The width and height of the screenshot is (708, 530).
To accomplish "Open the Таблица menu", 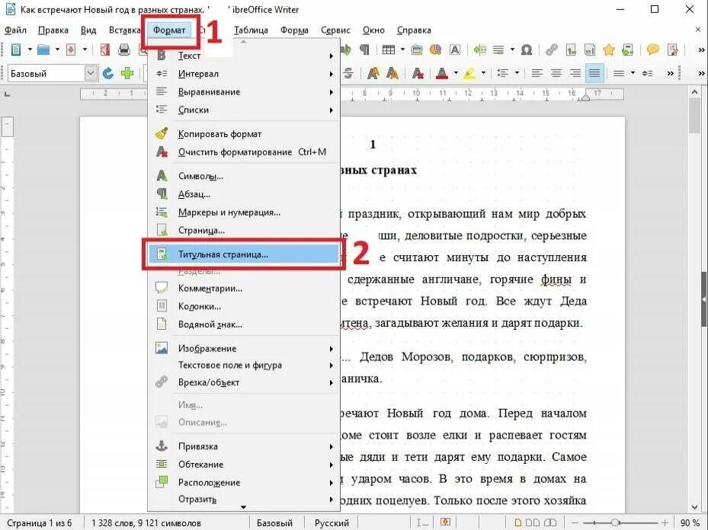I will [x=251, y=30].
